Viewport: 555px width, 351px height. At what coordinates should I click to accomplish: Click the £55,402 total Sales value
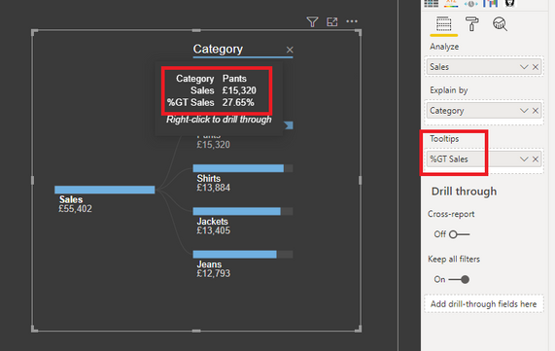pyautogui.click(x=76, y=209)
